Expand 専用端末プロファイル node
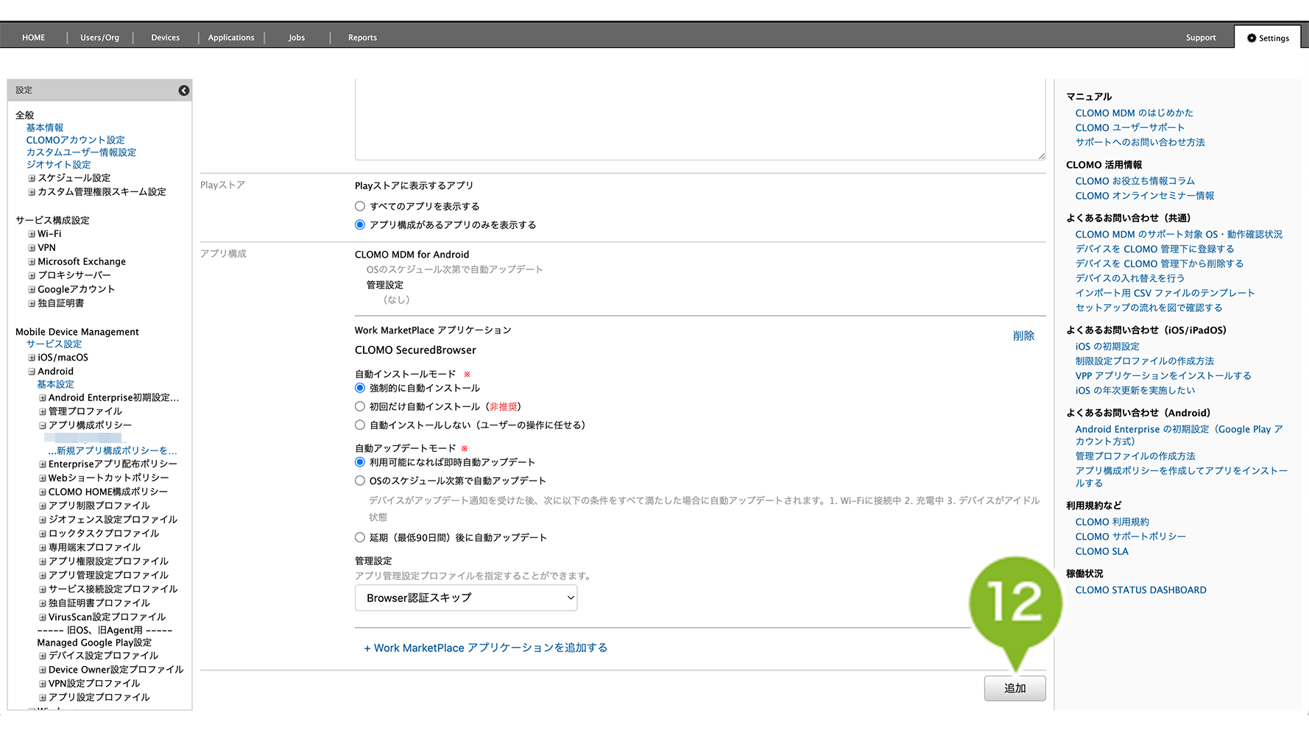Screen dimensions: 1309x736 pos(43,548)
